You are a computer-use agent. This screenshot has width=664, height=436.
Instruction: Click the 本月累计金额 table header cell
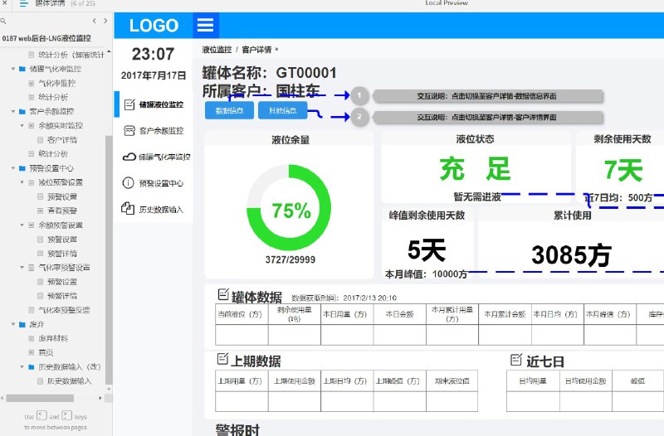505,314
